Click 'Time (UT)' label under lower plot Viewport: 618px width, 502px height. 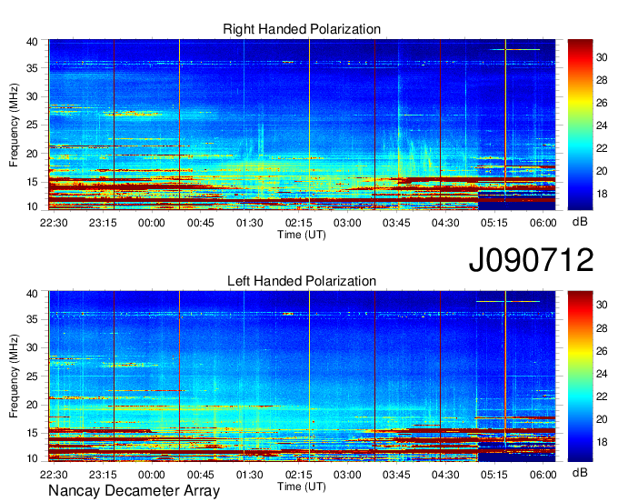pyautogui.click(x=302, y=487)
